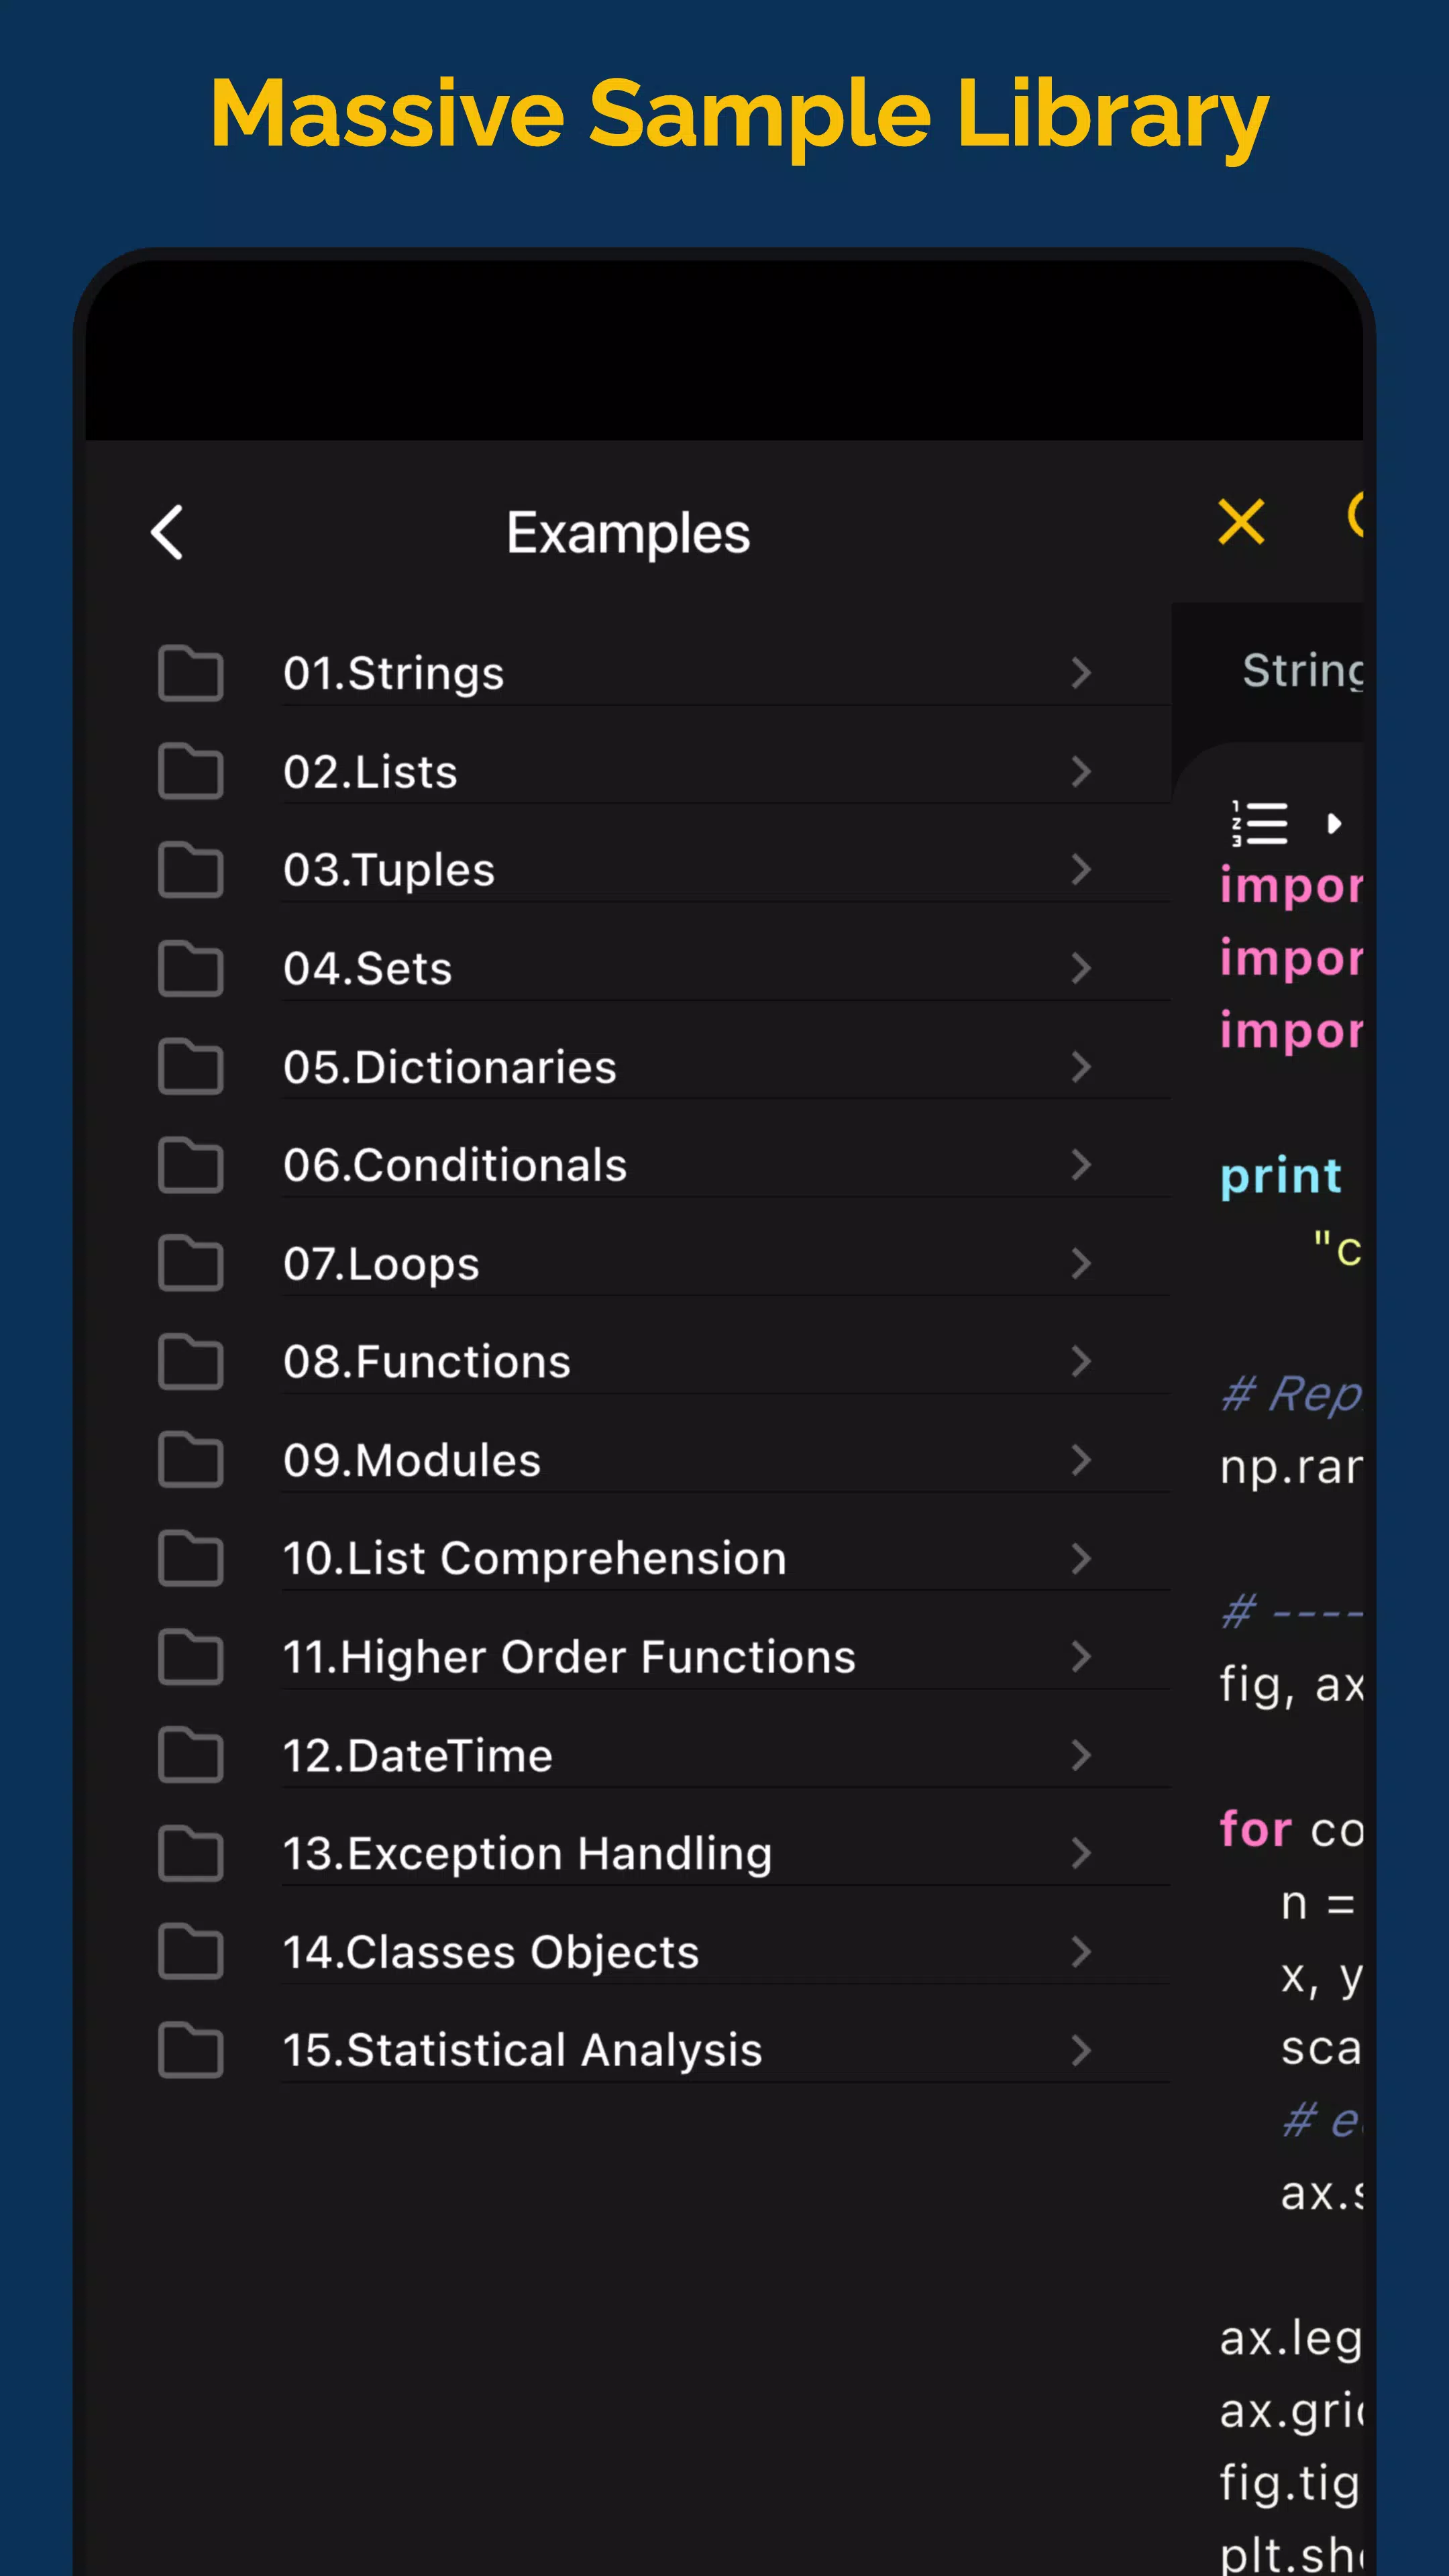Select the 04.Sets folder label
The width and height of the screenshot is (1449, 2576).
click(368, 968)
